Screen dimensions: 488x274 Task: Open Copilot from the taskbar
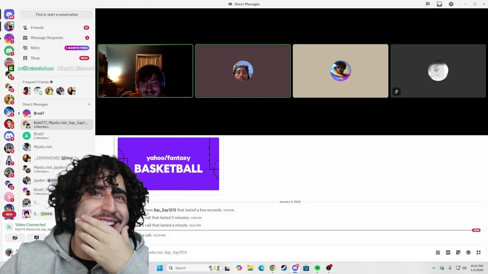(x=239, y=268)
